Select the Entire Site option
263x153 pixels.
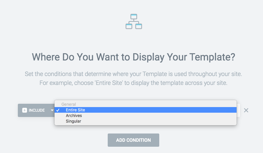[75, 110]
